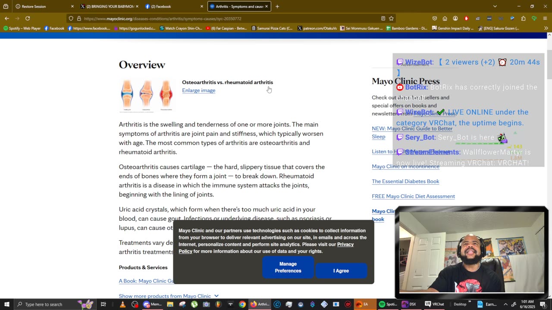This screenshot has height=310, width=552.
Task: Open a new browser tab
Action: coord(277,6)
